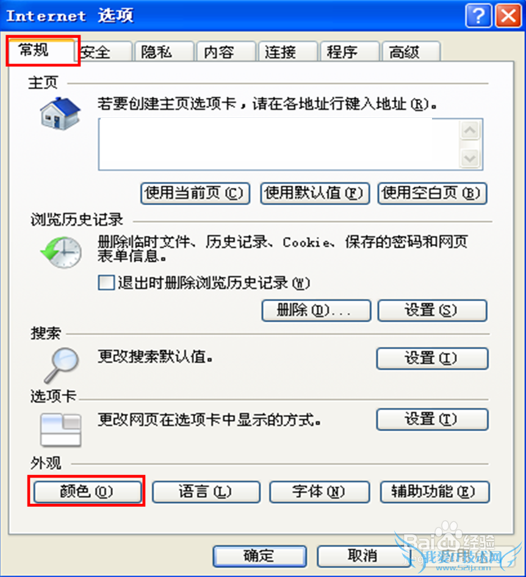Click the tabs section window icon
This screenshot has height=577, width=526.
tap(60, 429)
